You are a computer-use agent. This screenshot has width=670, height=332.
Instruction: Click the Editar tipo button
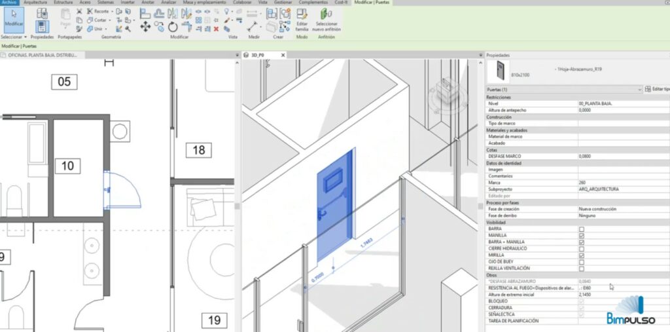tap(656, 88)
